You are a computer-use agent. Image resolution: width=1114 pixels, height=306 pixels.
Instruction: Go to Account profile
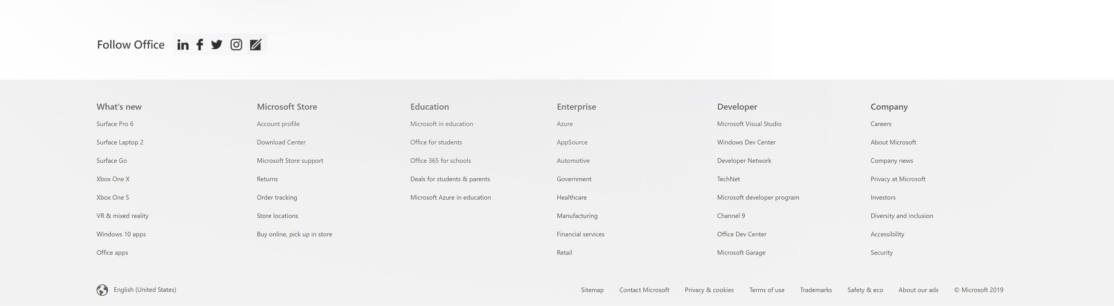point(278,124)
